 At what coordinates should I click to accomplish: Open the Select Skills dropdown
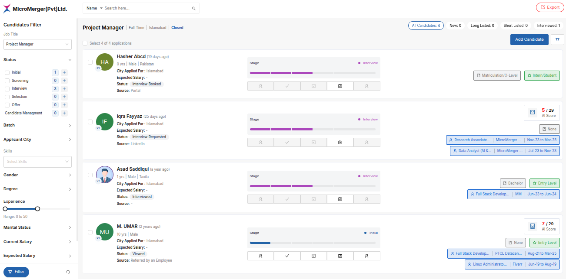[37, 162]
